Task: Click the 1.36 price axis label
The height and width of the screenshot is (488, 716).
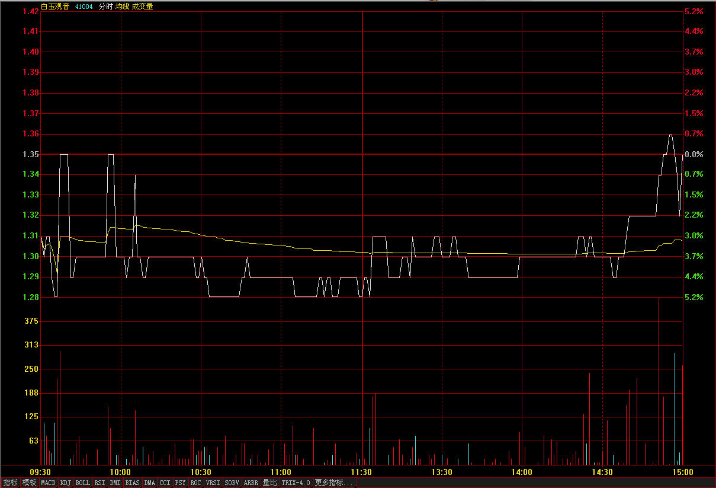Action: coord(31,134)
